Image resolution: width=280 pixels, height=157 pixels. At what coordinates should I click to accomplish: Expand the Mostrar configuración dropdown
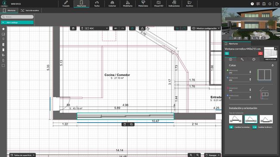pos(206,28)
